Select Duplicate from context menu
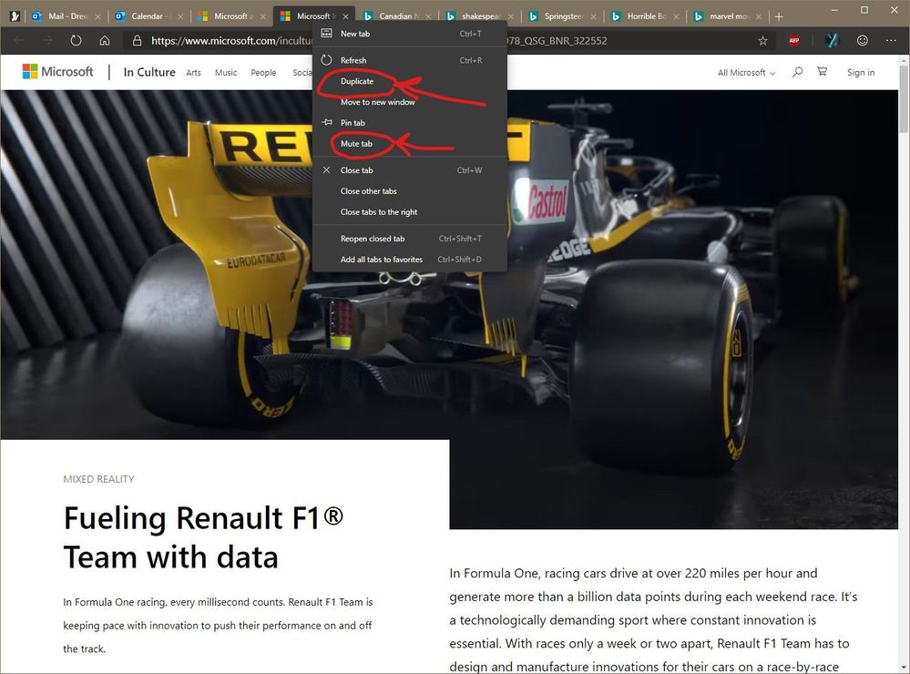The image size is (910, 674). pos(410,81)
